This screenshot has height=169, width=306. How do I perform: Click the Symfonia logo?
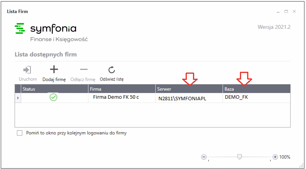click(x=45, y=29)
